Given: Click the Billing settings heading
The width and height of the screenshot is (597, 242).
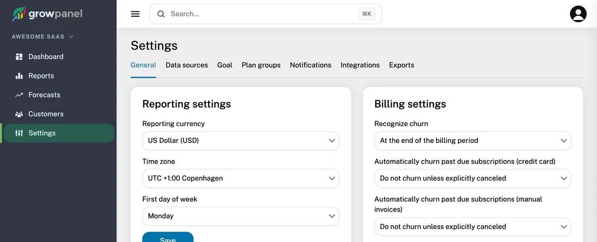Looking at the screenshot, I should (x=411, y=104).
